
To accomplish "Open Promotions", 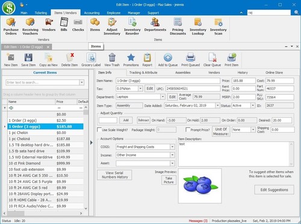I will click(131, 60).
